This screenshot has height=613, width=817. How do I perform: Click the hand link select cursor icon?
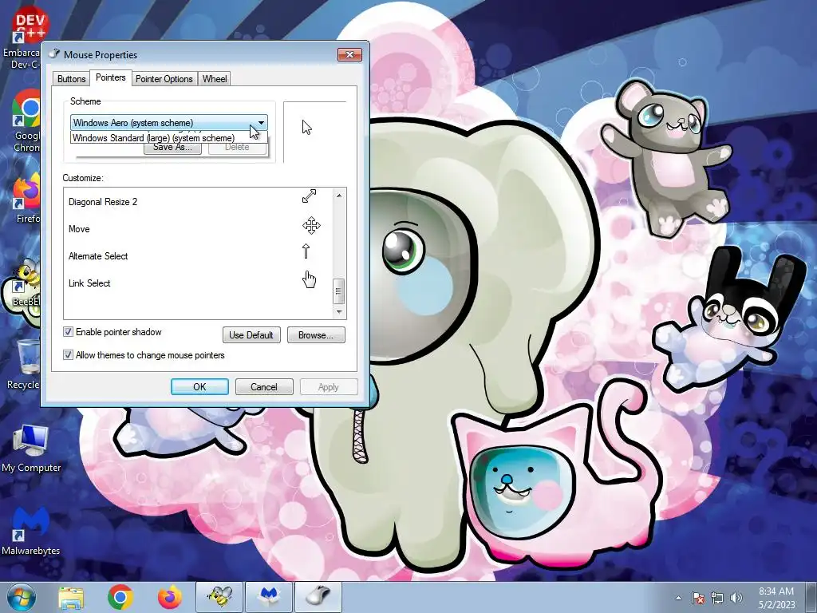coord(309,279)
